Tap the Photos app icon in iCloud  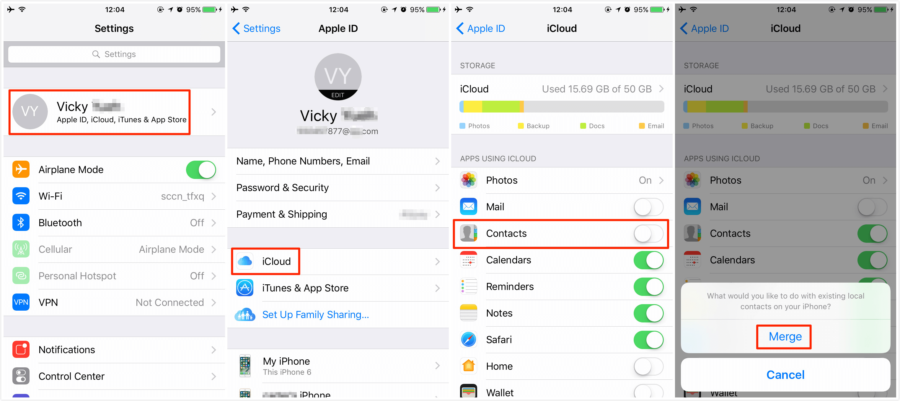[x=471, y=180]
